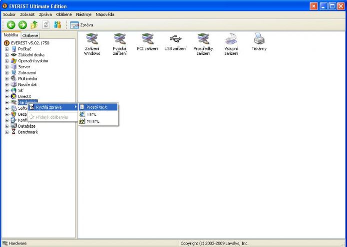Click the Nosiče dat drive icon
347x247 pixels.
click(13, 84)
